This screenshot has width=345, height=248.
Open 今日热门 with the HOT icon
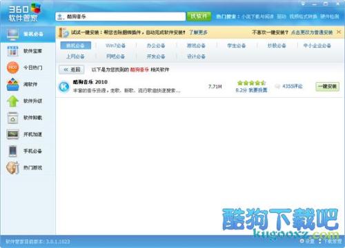(28, 68)
